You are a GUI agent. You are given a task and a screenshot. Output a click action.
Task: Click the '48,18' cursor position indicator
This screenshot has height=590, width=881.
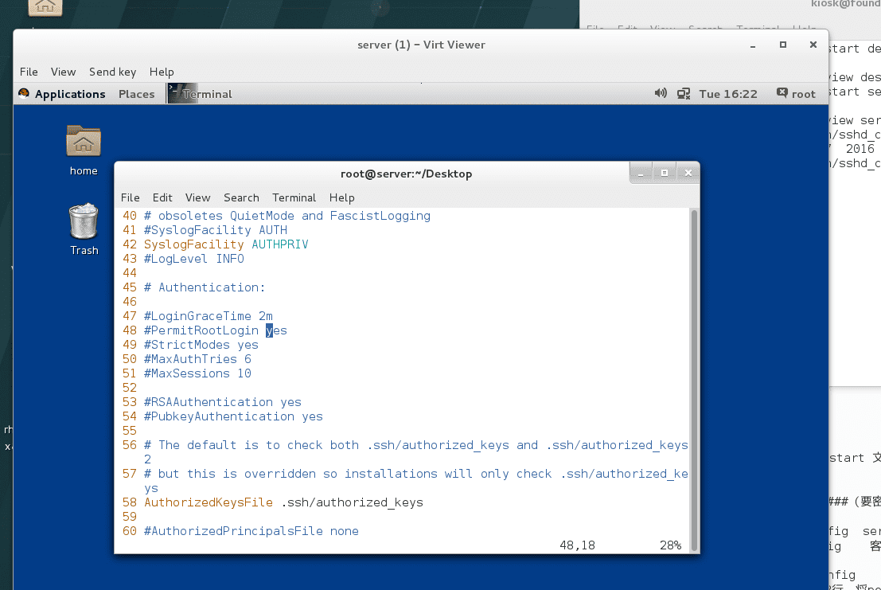577,545
